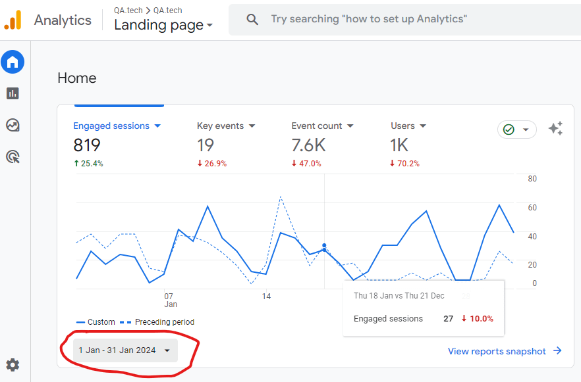Open the Advertising icon in the sidebar

[13, 156]
